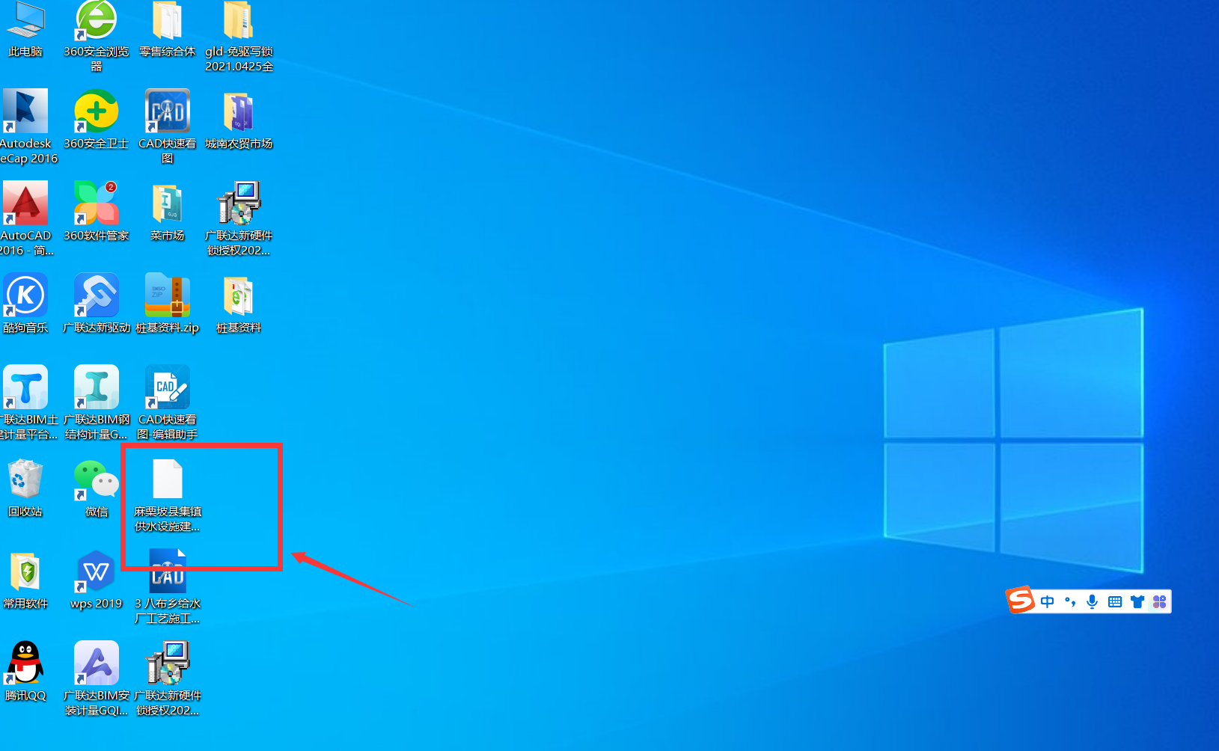Select 广联达BIM钢结构计量 shortcut
The width and height of the screenshot is (1219, 751).
click(97, 402)
